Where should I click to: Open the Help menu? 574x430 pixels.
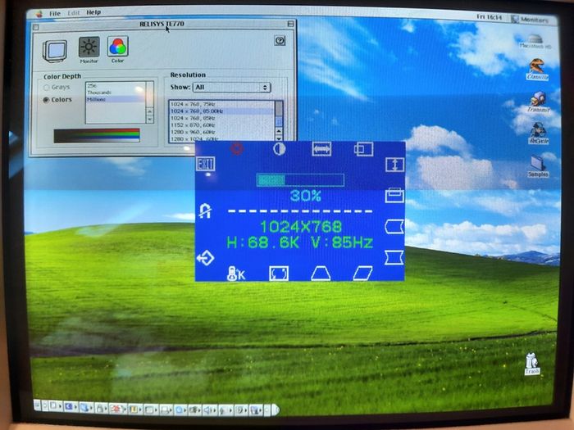(x=93, y=12)
